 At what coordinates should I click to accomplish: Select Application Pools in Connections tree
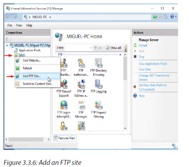30,50
